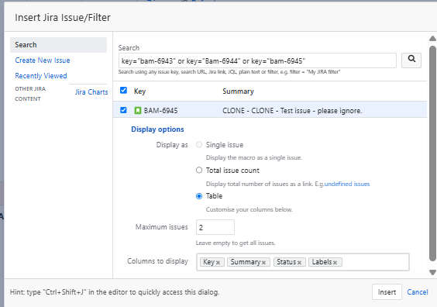
Task: Remove the Summary column tag
Action: tap(263, 262)
